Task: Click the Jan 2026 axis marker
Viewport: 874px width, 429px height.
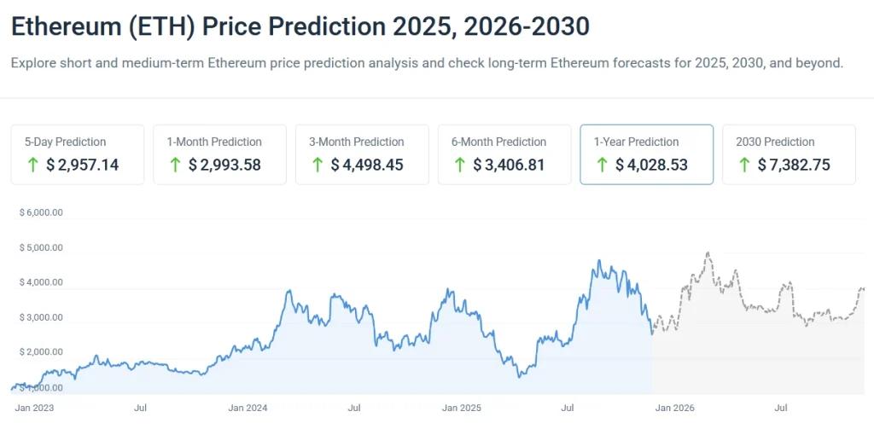Action: (x=673, y=409)
